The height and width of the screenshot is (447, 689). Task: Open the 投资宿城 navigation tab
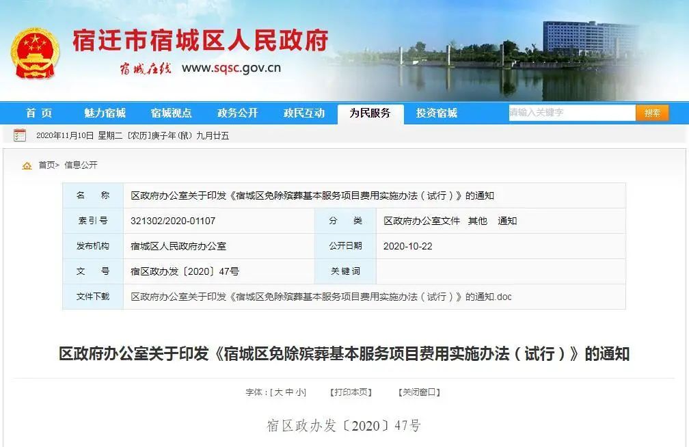click(x=437, y=113)
